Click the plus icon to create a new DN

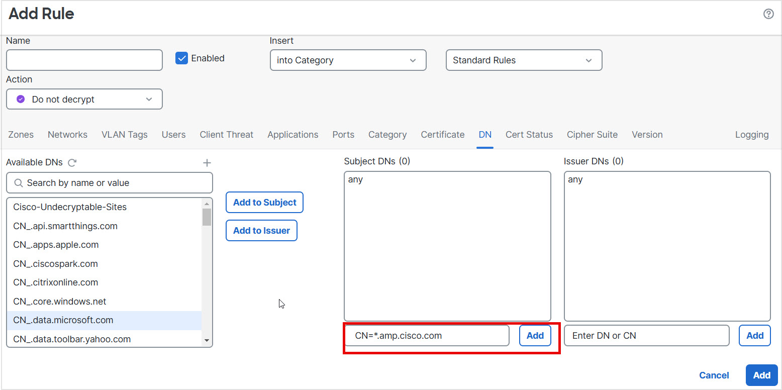pyautogui.click(x=207, y=162)
